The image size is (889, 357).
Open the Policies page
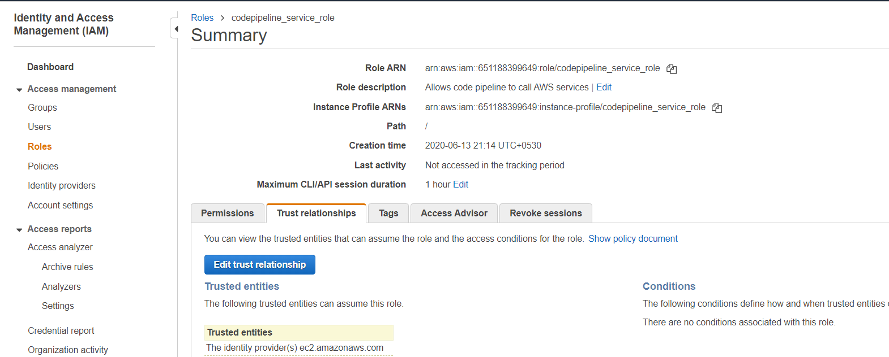point(43,166)
